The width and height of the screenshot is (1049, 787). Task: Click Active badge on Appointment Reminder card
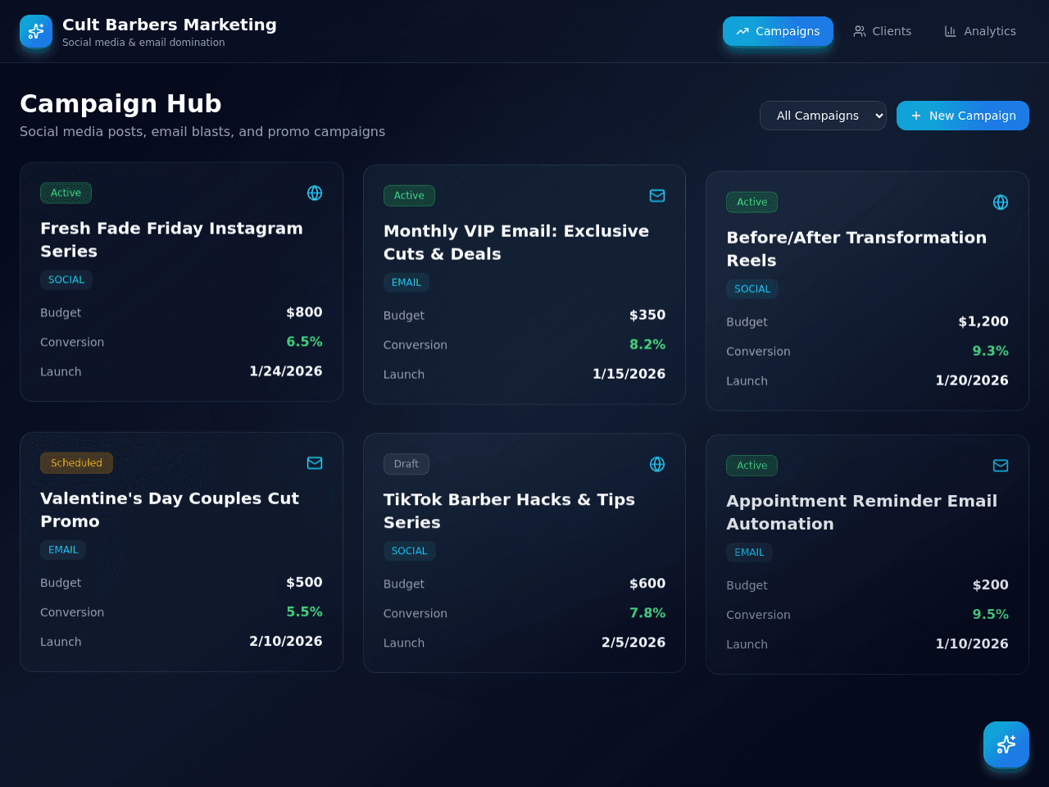coord(752,466)
